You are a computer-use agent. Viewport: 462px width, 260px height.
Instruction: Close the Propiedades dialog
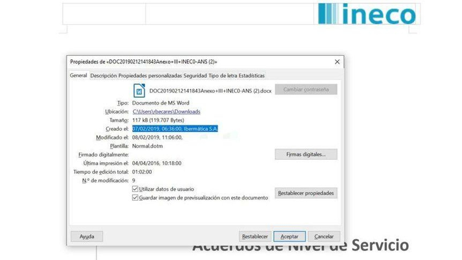coord(337,62)
